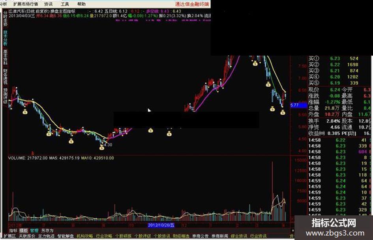Select the 机构攻略 bottom tab
The image size is (373, 240).
85,236
